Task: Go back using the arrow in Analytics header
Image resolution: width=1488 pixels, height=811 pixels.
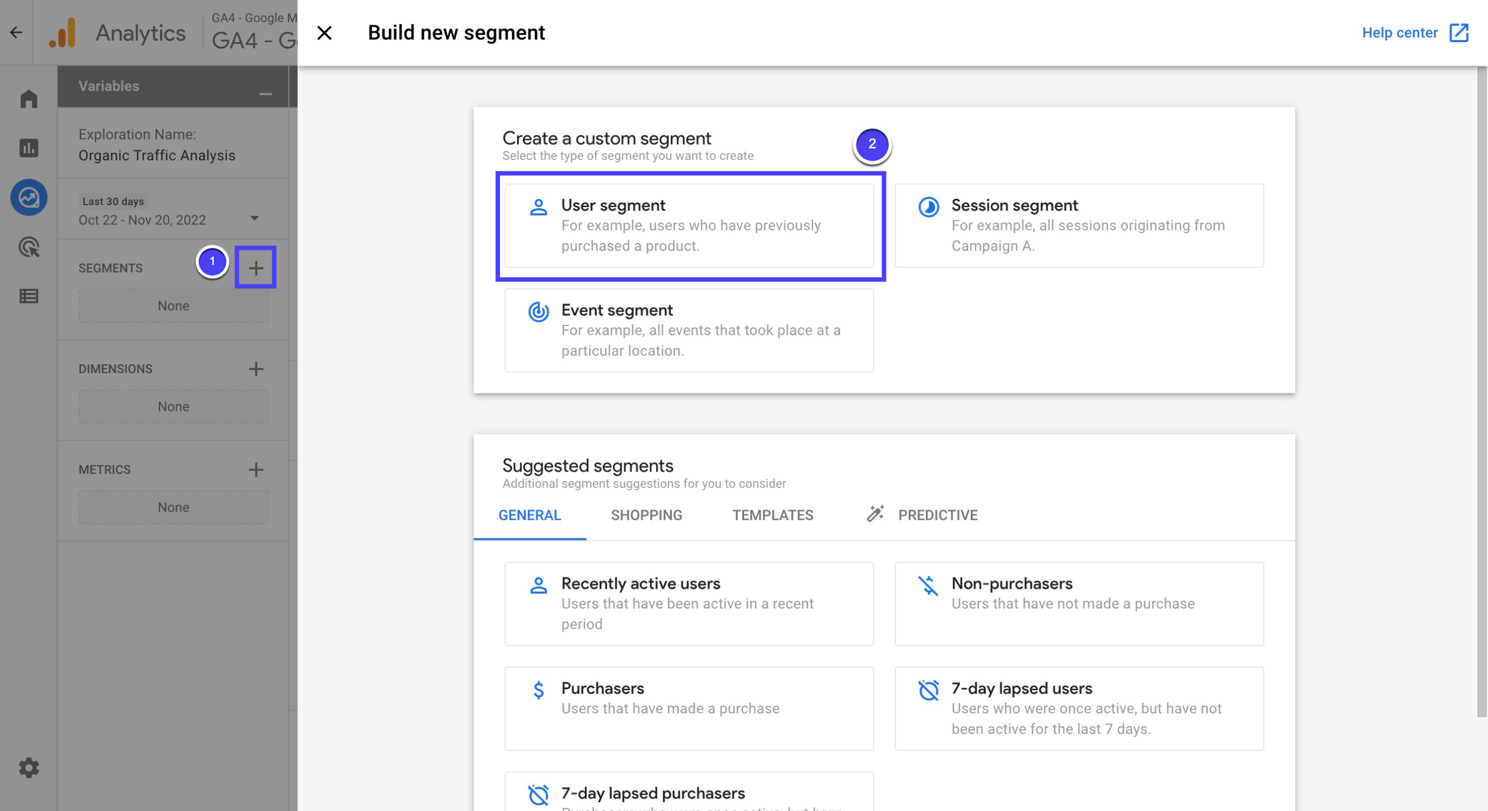Action: click(16, 32)
